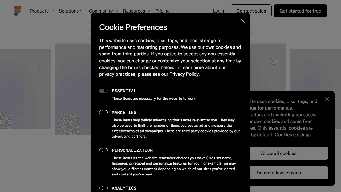Dismiss the cookie banner with X
This screenshot has width=341, height=192.
tap(327, 99)
